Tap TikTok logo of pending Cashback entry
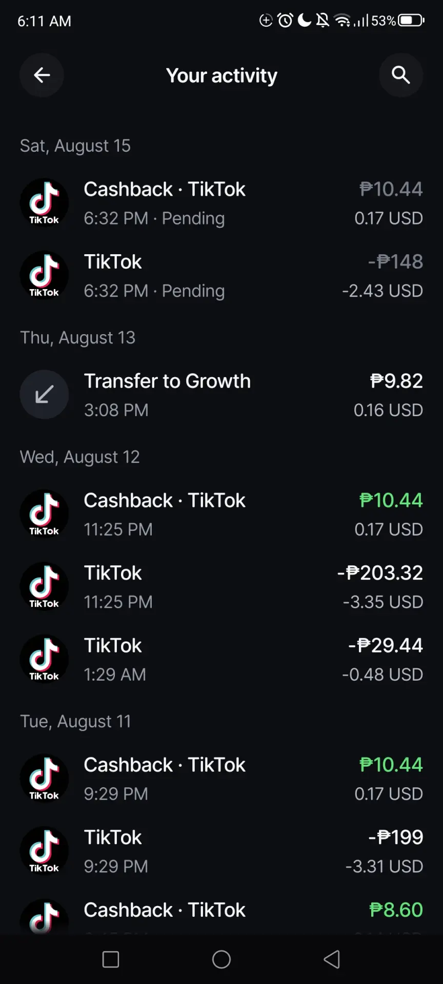443x984 pixels. tap(44, 202)
